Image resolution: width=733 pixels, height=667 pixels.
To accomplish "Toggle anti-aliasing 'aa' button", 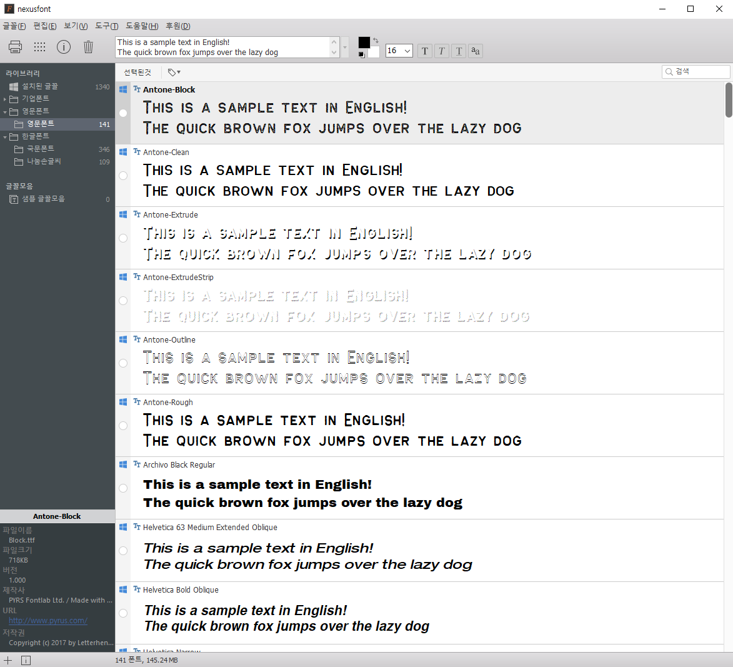I will tap(476, 51).
